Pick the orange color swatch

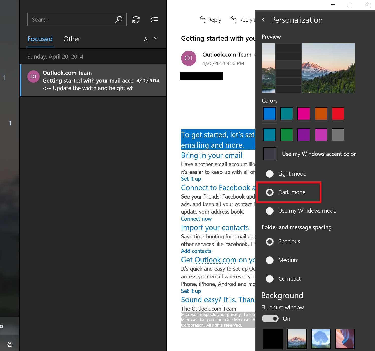321,113
